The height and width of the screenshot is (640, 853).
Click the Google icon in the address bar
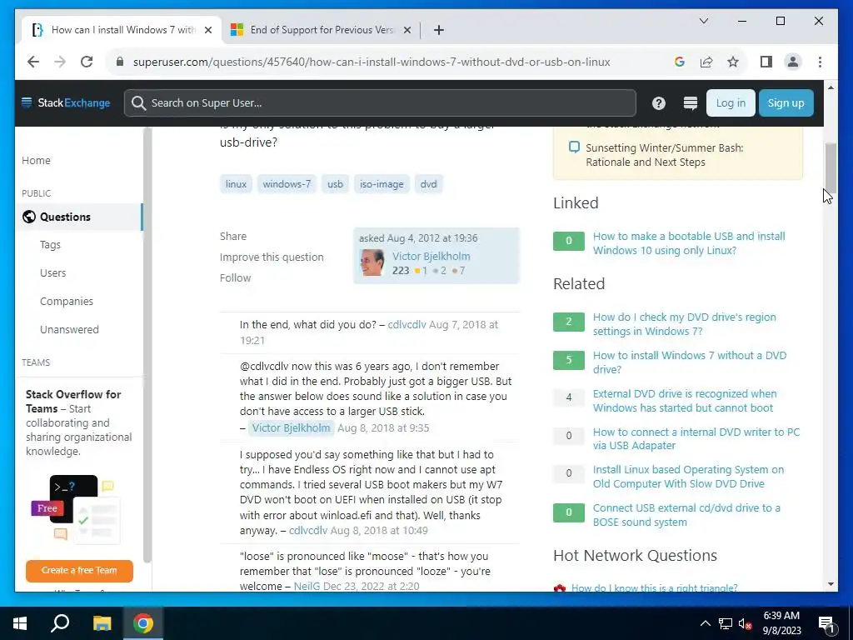(680, 62)
